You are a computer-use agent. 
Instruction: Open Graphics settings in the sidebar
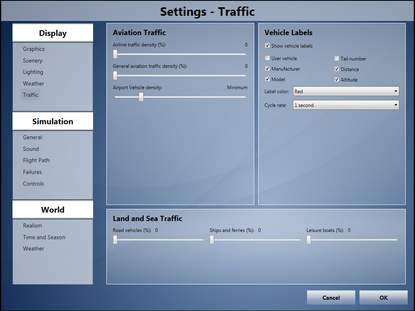(34, 49)
